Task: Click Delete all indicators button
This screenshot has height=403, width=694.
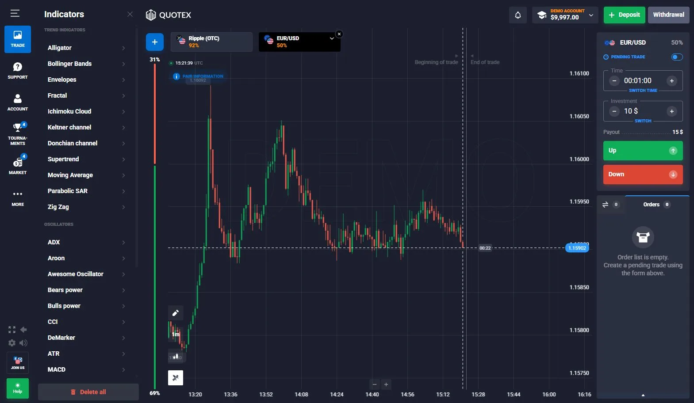Action: click(88, 392)
